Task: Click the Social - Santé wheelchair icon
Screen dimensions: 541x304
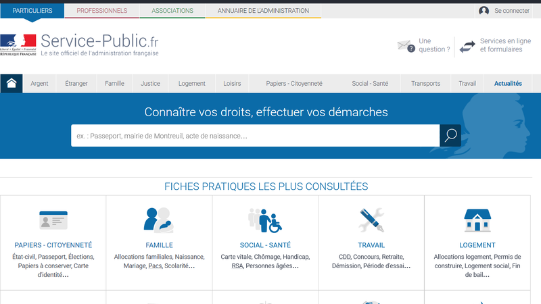Action: click(x=265, y=220)
